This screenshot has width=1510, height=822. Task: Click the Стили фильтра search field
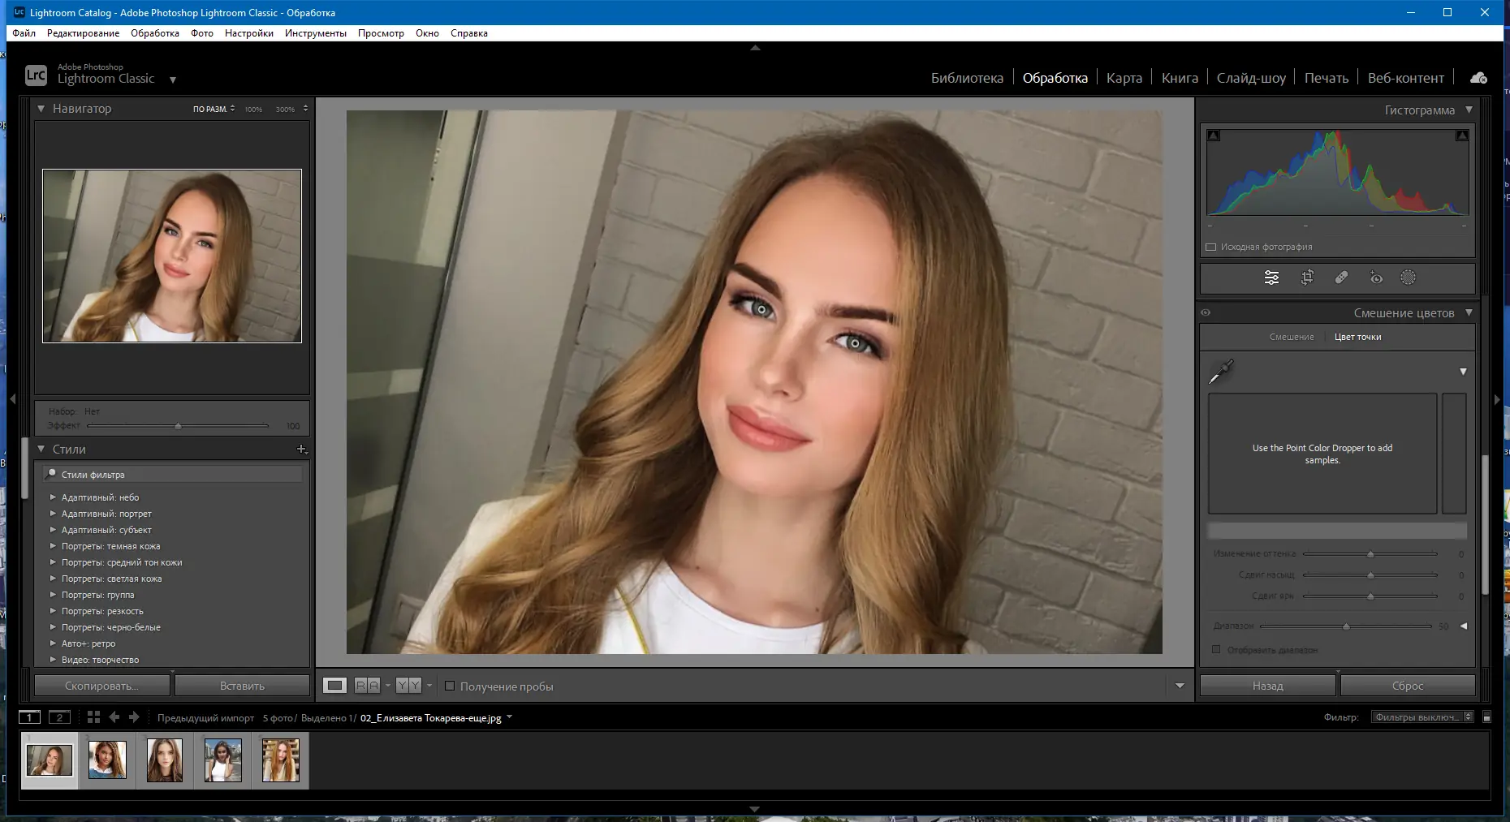[x=173, y=475]
